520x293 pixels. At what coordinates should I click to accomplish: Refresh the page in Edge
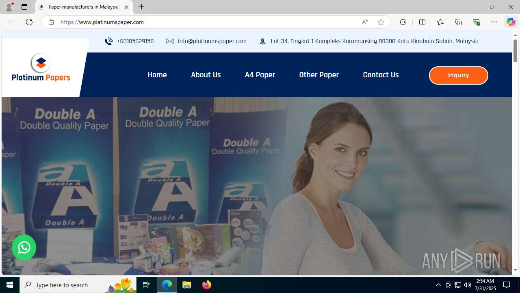(29, 22)
